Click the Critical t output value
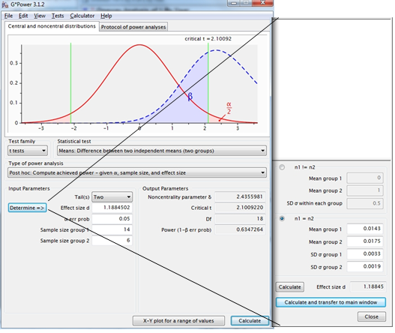The width and height of the screenshot is (395, 333). pyautogui.click(x=240, y=208)
